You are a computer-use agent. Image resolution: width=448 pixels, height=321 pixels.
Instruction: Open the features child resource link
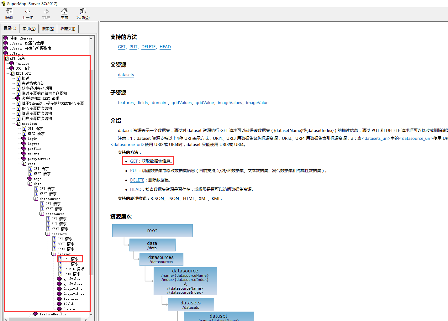pyautogui.click(x=126, y=103)
